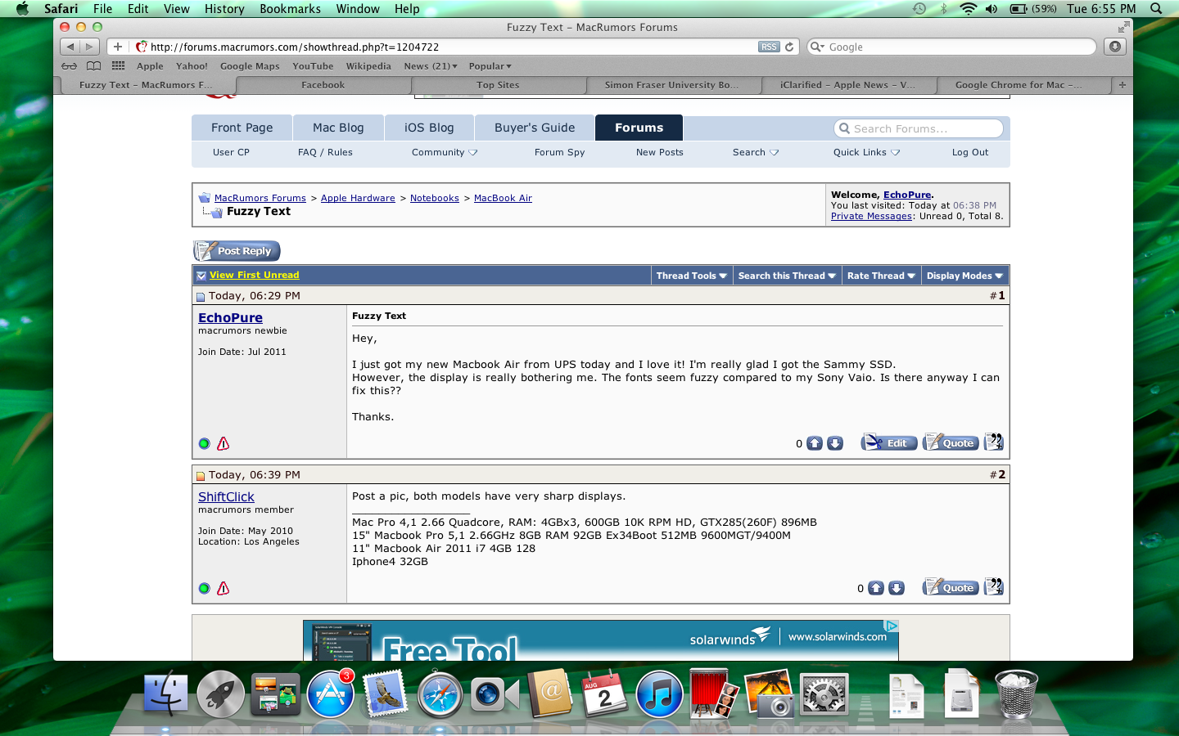The width and height of the screenshot is (1179, 736).
Task: Open Private Messages link
Action: coord(871,216)
